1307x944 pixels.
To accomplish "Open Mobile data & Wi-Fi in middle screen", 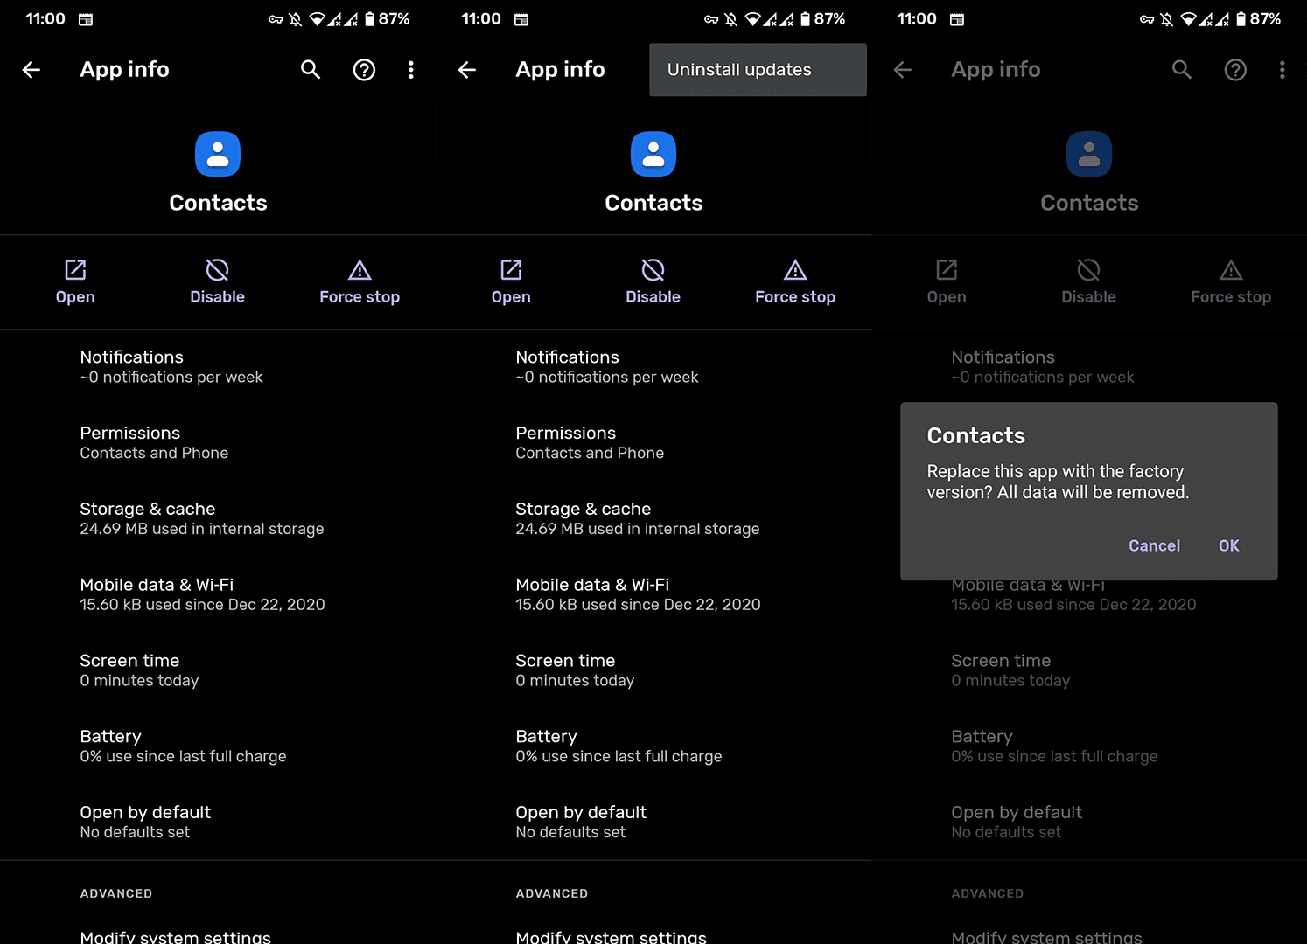I will tap(653, 594).
